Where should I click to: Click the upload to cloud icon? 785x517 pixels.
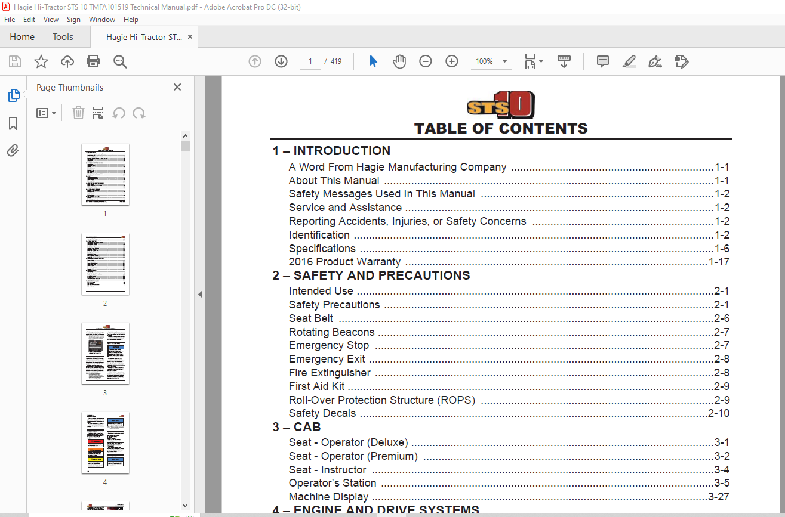coord(67,61)
